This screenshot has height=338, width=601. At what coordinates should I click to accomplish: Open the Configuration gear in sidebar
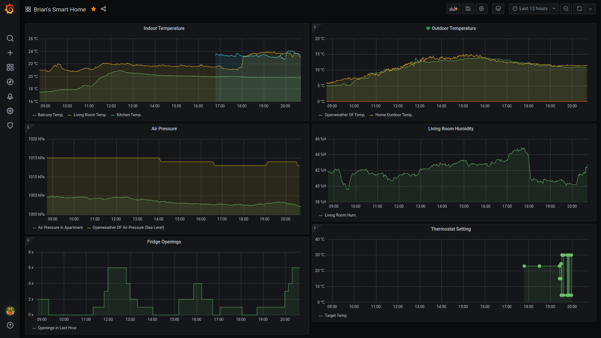click(10, 111)
